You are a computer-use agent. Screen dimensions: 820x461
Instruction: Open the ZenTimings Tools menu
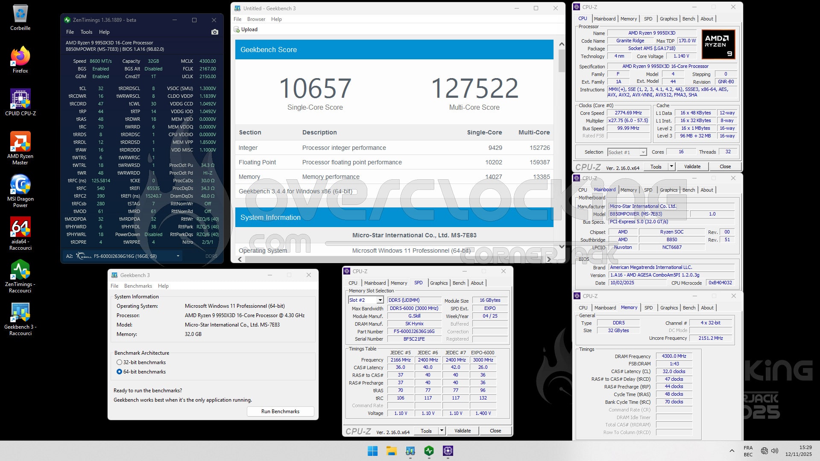click(x=86, y=32)
